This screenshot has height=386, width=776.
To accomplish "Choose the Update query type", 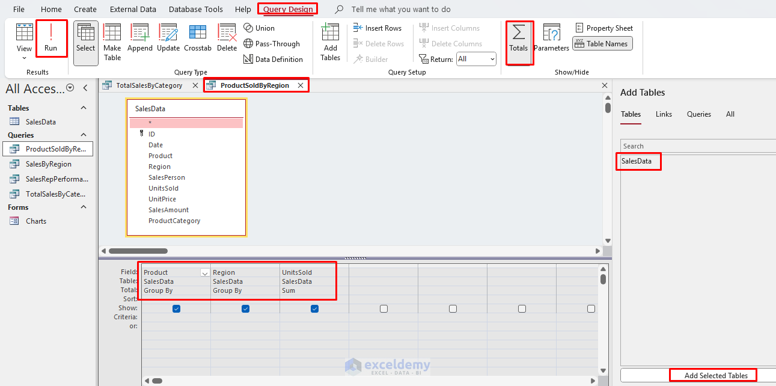I will pyautogui.click(x=168, y=38).
